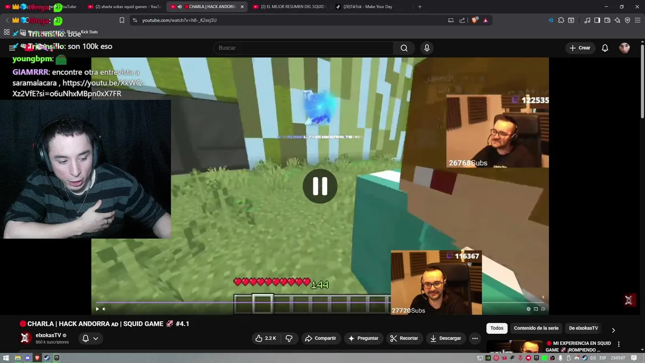Open the clock showing 23:05:07
This screenshot has height=363, width=645.
[x=618, y=358]
